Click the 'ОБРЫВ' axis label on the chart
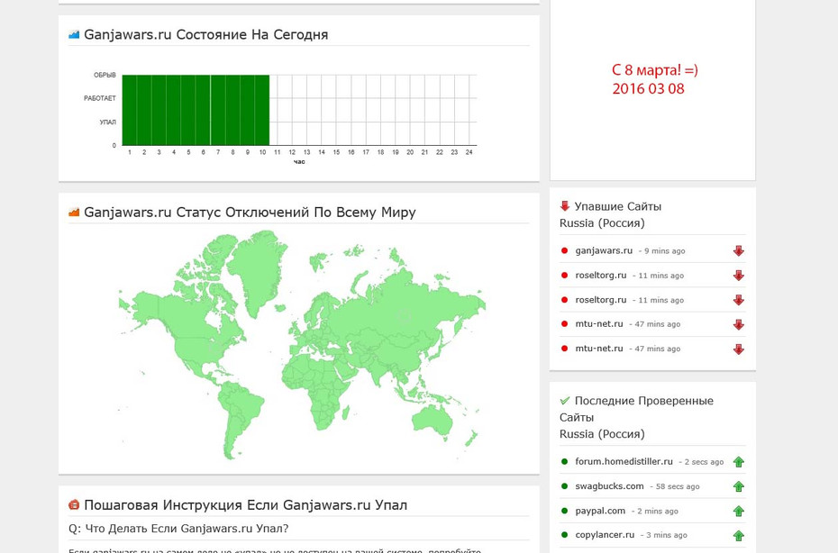Screen dimensions: 838x553 click(105, 76)
